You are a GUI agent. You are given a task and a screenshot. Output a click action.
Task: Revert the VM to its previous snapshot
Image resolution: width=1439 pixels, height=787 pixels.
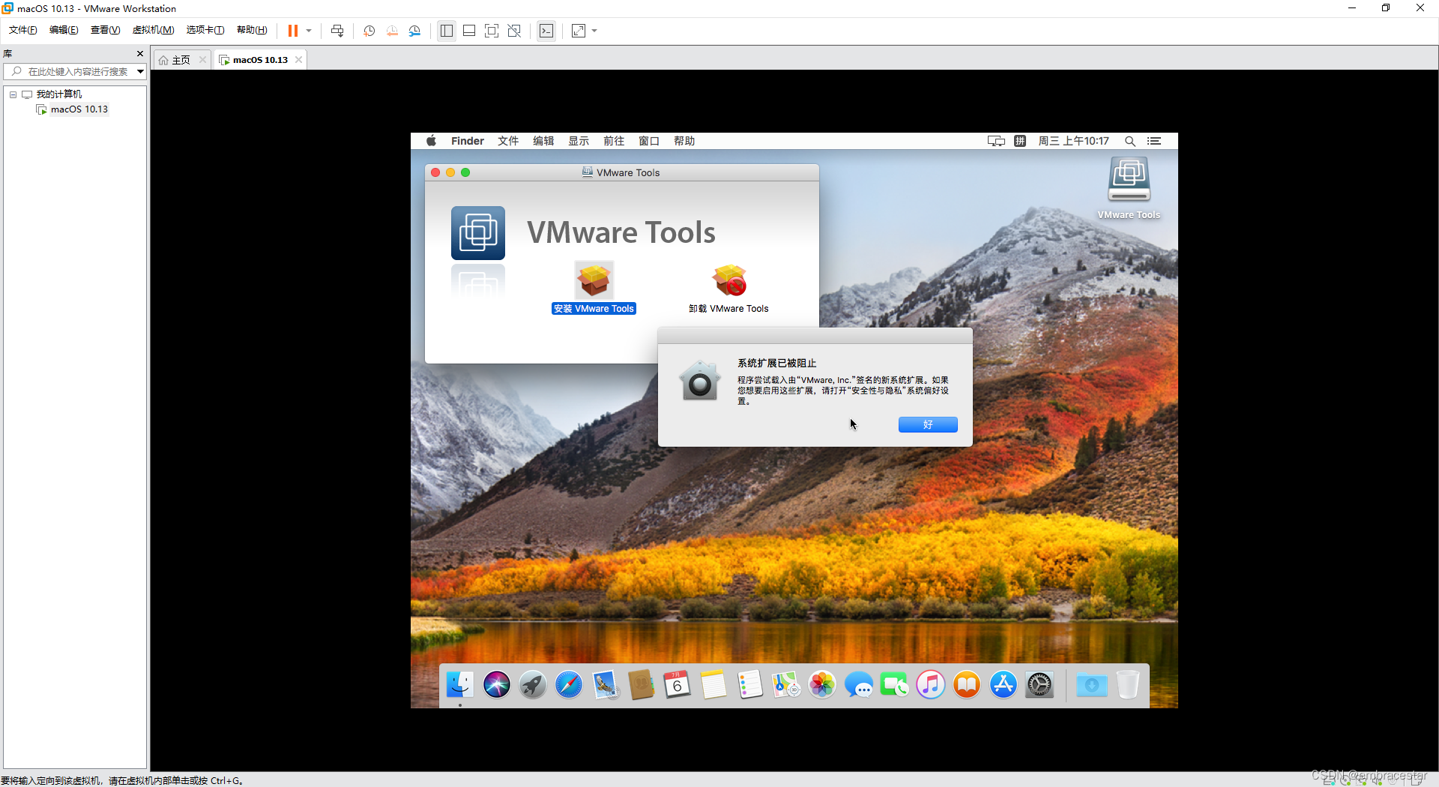point(392,31)
